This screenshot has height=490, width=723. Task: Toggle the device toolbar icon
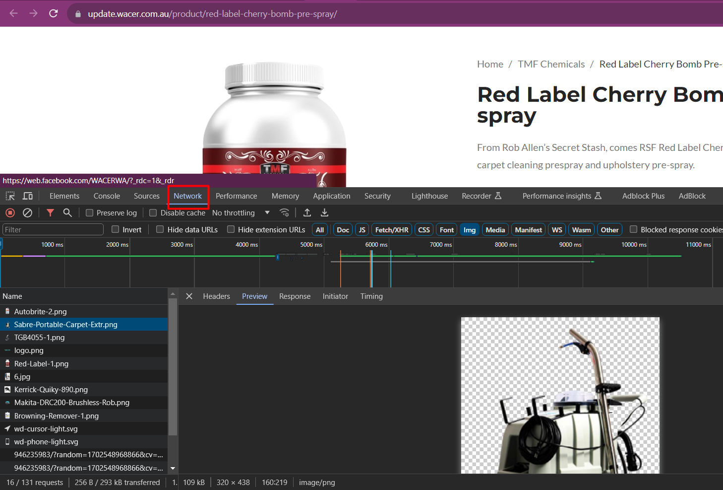pyautogui.click(x=28, y=196)
